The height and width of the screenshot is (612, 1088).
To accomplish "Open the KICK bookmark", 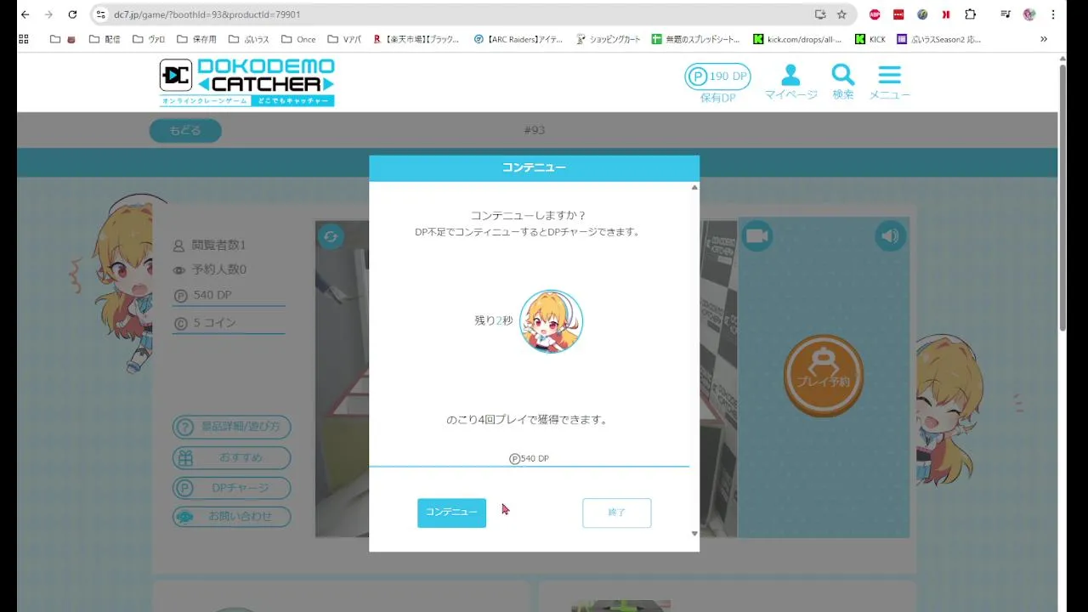I will point(870,39).
